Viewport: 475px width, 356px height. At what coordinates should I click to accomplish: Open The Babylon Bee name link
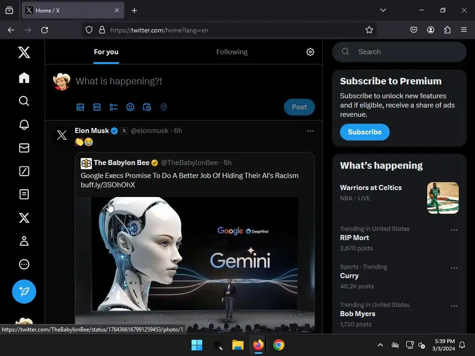tap(122, 163)
